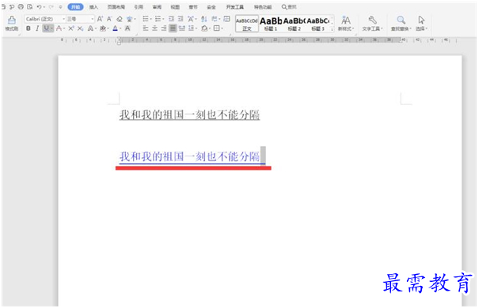
Task: Click the Redo icon in quick access
Action: click(51, 6)
